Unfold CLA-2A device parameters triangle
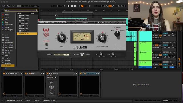The height and width of the screenshot is (103, 183). (x=83, y=73)
